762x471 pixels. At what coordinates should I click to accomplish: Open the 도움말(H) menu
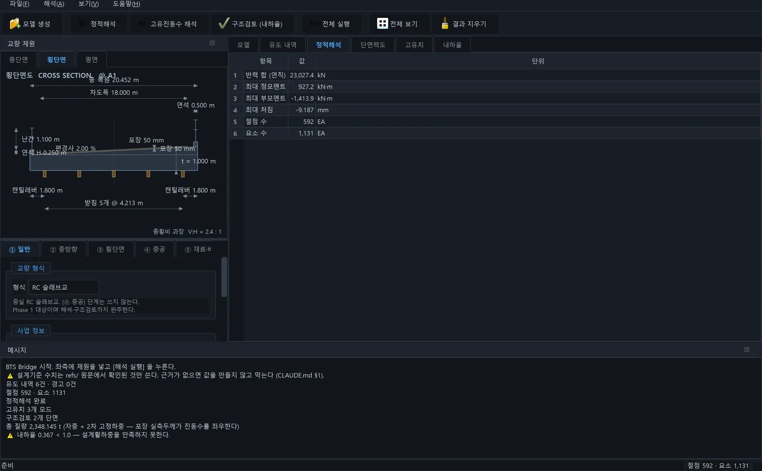pyautogui.click(x=126, y=4)
